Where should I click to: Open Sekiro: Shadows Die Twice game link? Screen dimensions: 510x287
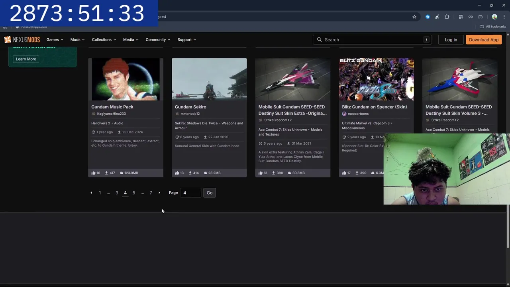tap(196, 123)
